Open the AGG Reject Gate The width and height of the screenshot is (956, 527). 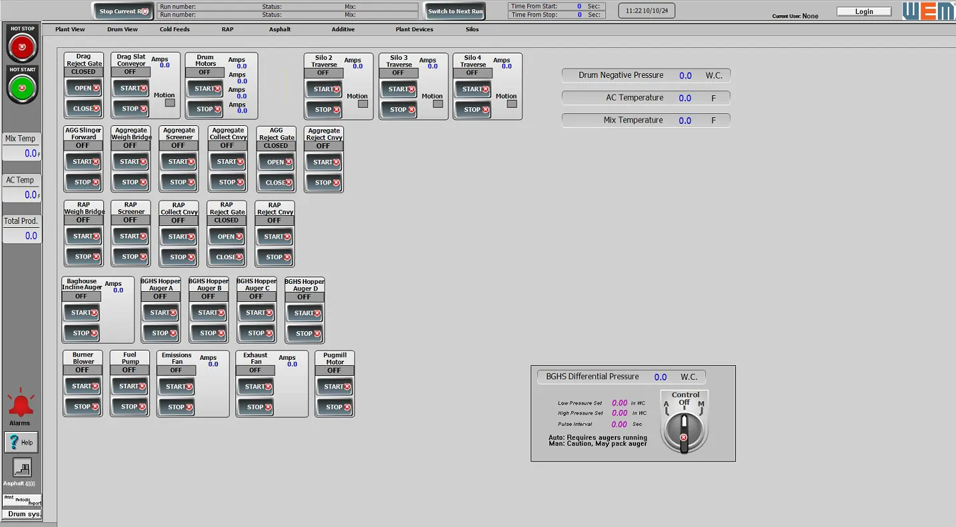click(x=276, y=162)
